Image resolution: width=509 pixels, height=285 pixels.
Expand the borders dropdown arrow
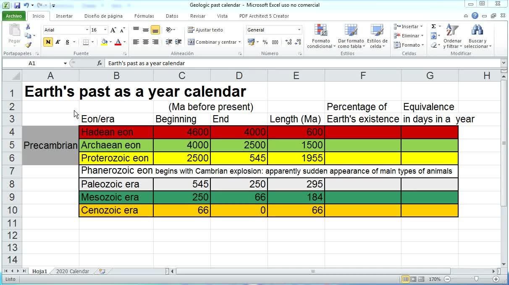(x=92, y=42)
